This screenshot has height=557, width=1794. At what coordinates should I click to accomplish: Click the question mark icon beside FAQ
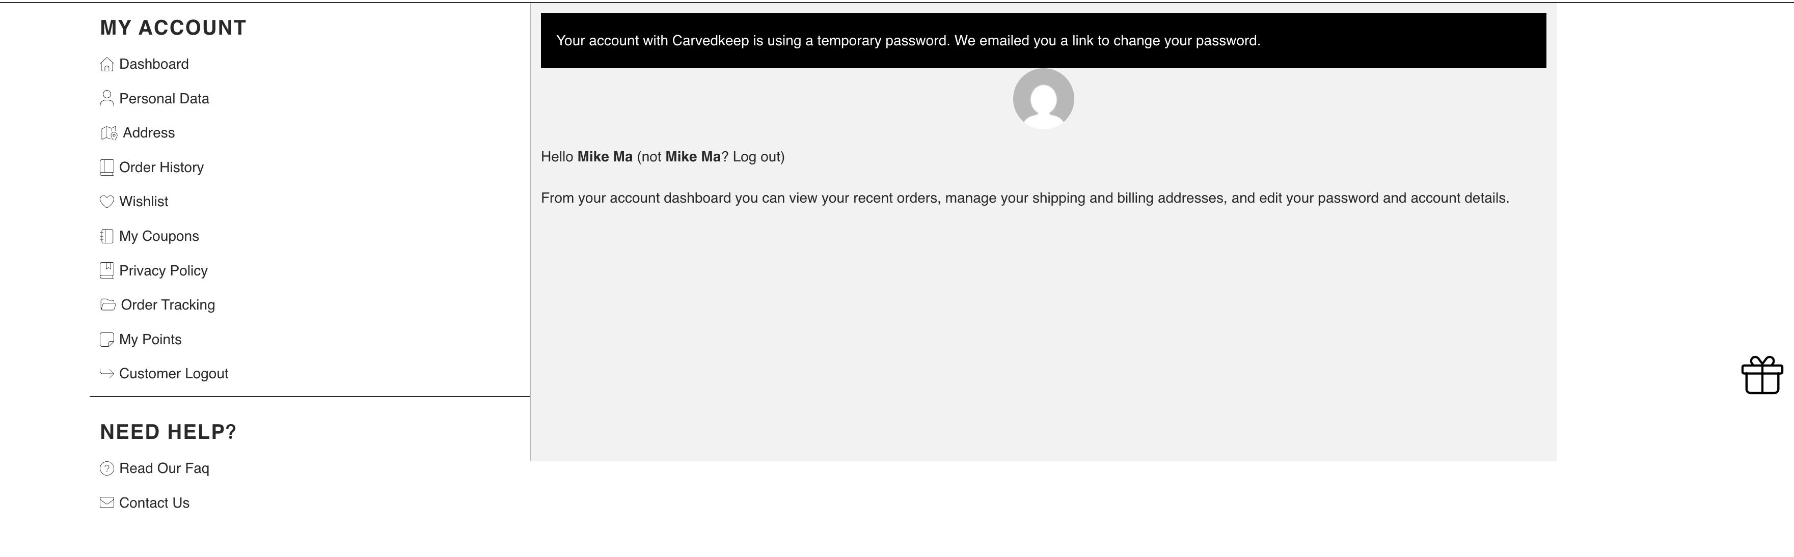coord(106,468)
